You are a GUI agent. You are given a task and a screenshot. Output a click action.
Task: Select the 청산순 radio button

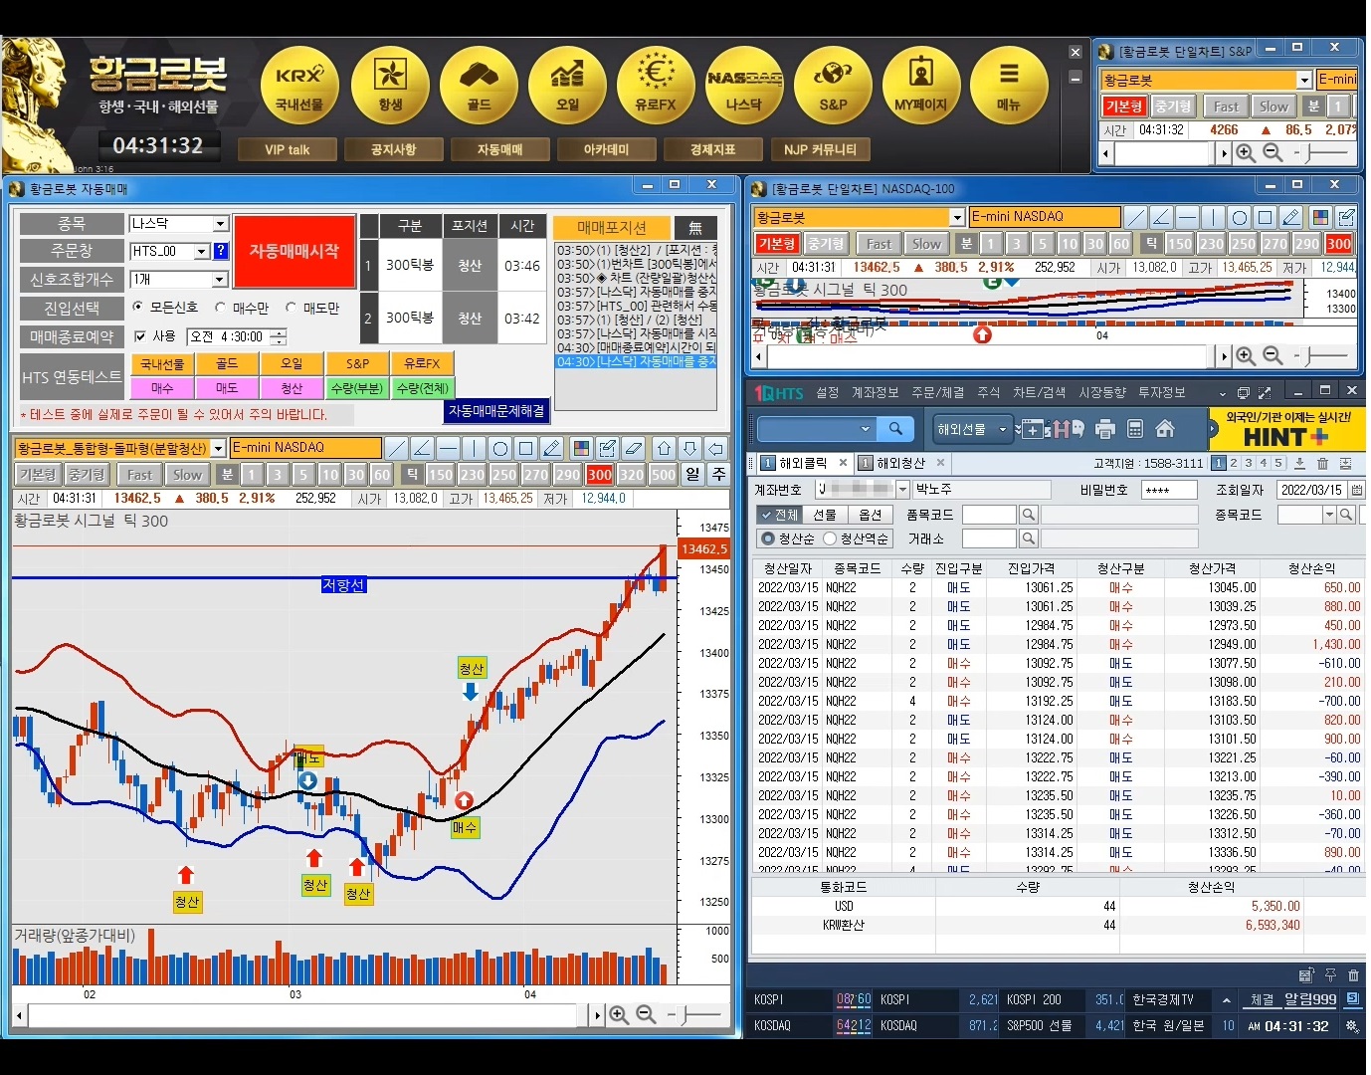(767, 538)
